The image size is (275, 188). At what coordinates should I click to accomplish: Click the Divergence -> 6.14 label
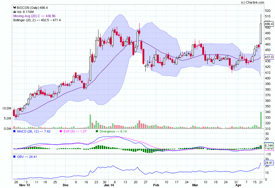point(113,131)
